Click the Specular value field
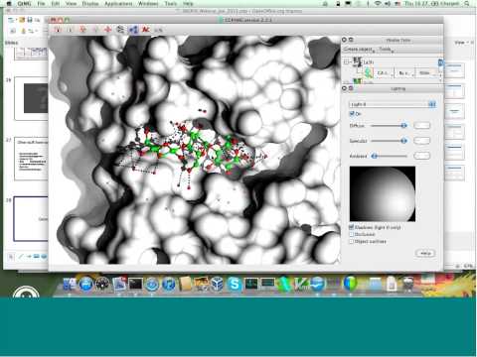Viewport: 477px width, 357px height. click(x=422, y=141)
